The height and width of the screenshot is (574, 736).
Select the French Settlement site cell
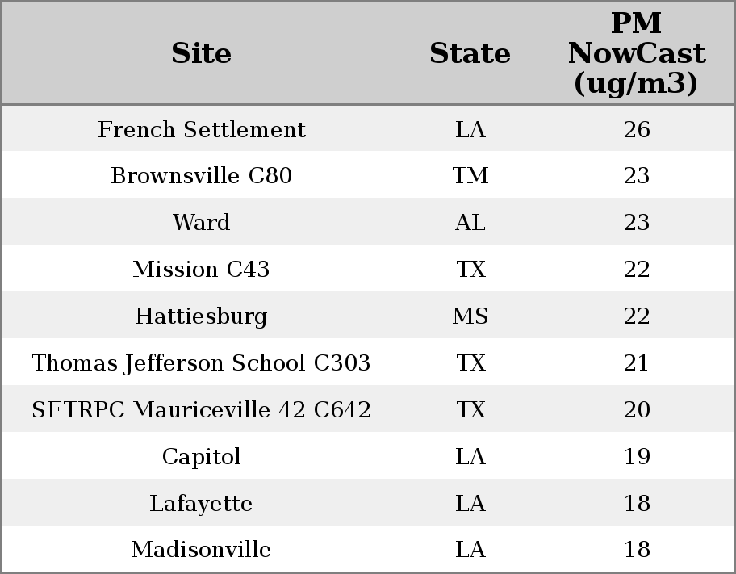(201, 130)
